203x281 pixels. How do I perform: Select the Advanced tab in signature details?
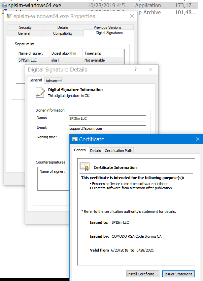(53, 81)
